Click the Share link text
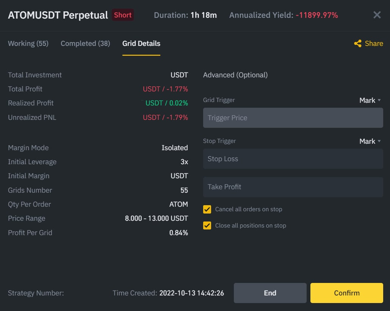Viewport: 390px width, 311px height. 374,44
